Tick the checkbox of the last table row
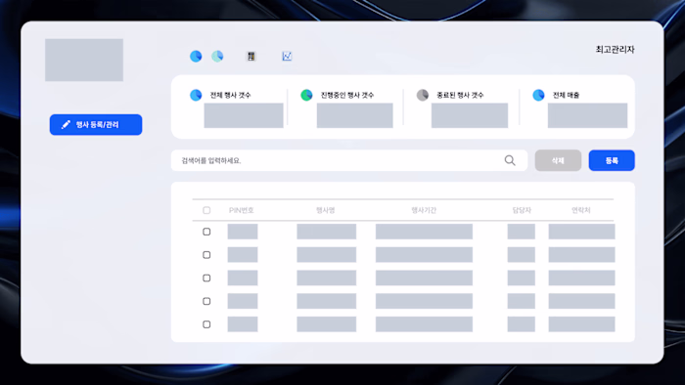685x385 pixels. point(206,324)
